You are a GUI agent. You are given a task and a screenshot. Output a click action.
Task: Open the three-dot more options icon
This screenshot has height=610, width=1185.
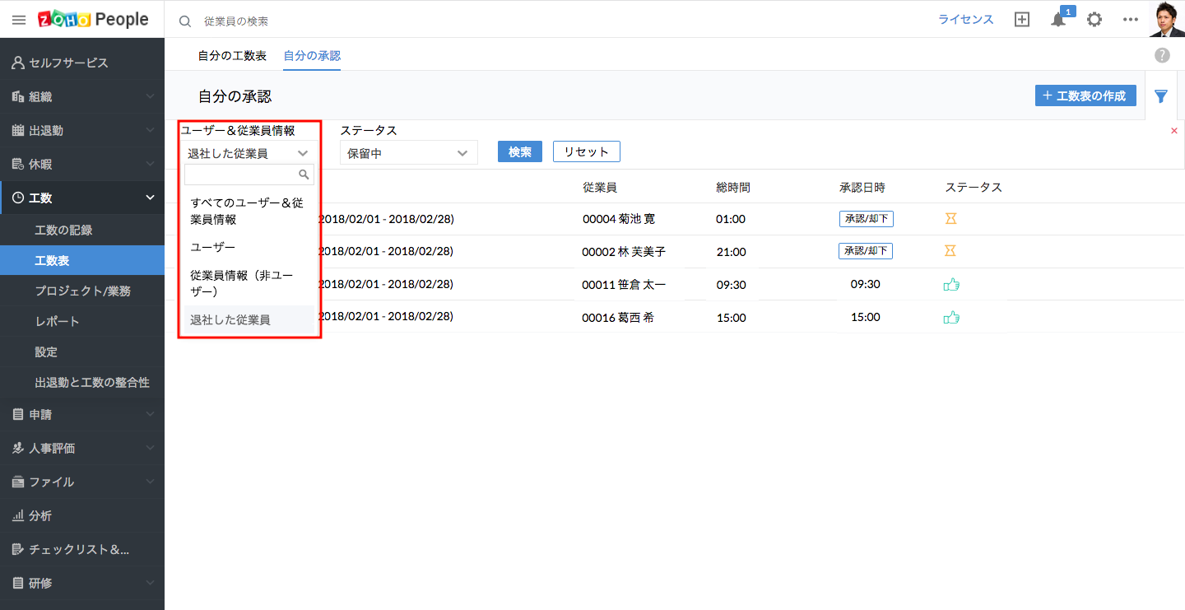(1130, 20)
